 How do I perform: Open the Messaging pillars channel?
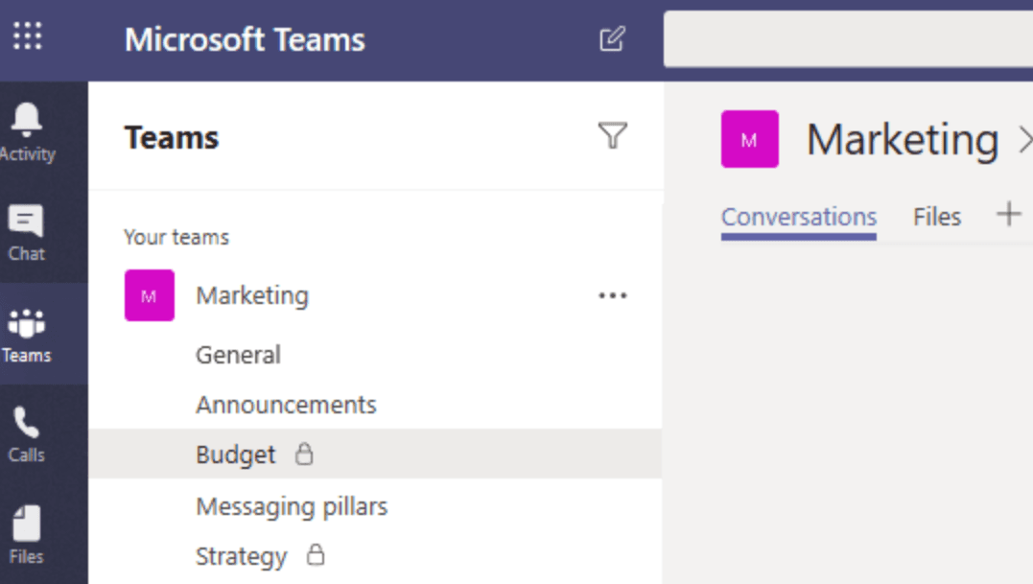pos(292,506)
